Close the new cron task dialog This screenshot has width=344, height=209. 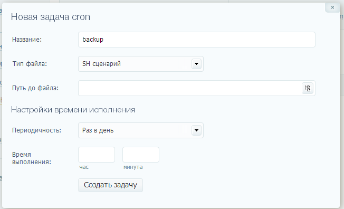click(332, 8)
